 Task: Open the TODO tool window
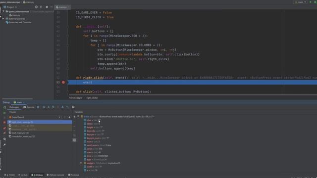pos(10,175)
